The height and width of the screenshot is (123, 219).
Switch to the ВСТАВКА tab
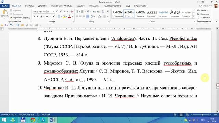coord(29,6)
